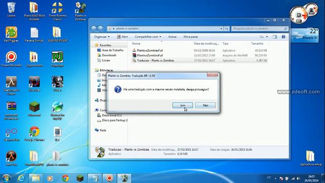This screenshot has width=325, height=183.
Task: Click the weather gadget showing 22°
Action: [305, 35]
